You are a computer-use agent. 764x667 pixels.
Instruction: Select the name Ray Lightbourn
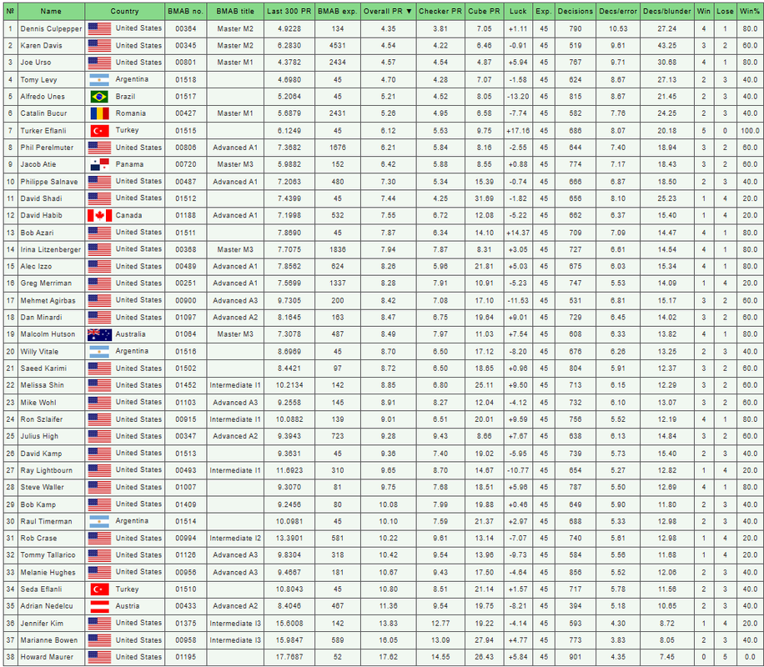point(46,470)
